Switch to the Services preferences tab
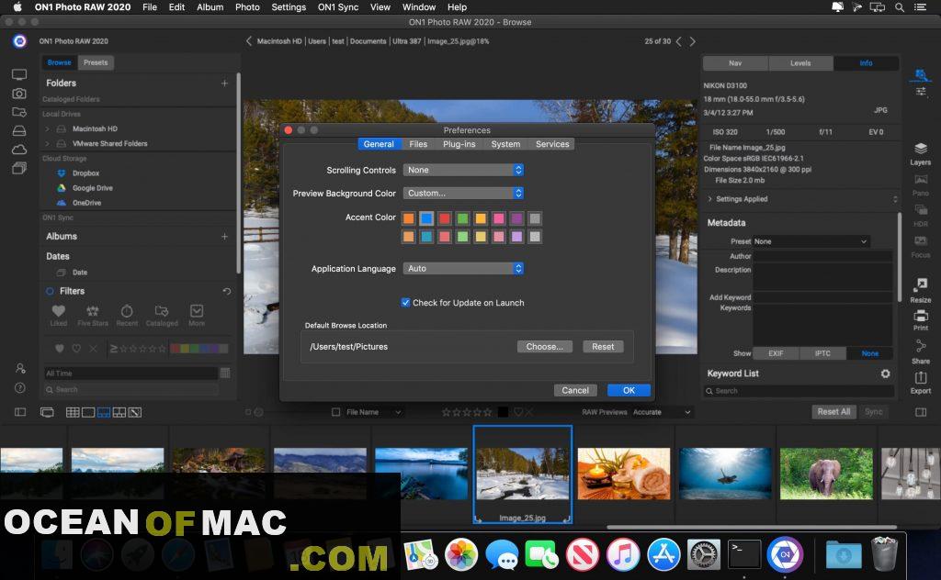Image resolution: width=941 pixels, height=580 pixels. (x=552, y=144)
